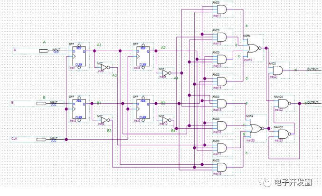Pick the NOR4 gate inst20
Viewport: 322px width, 196px height.
tap(256, 128)
